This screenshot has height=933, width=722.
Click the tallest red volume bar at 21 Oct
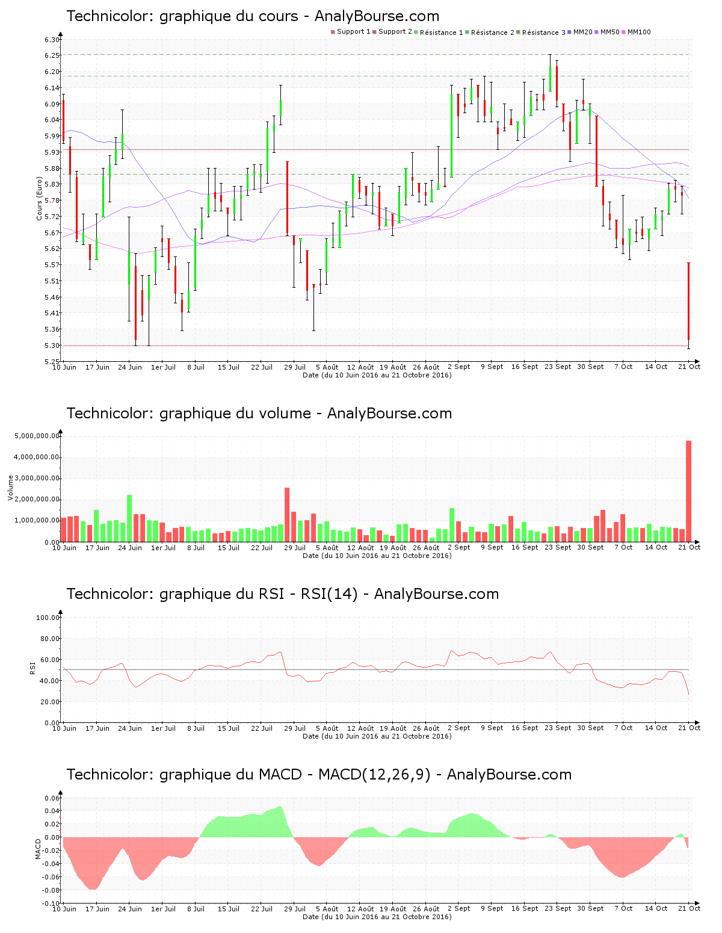(x=689, y=491)
